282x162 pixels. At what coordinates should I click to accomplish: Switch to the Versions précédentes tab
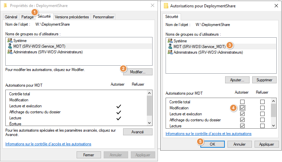[x=72, y=17]
